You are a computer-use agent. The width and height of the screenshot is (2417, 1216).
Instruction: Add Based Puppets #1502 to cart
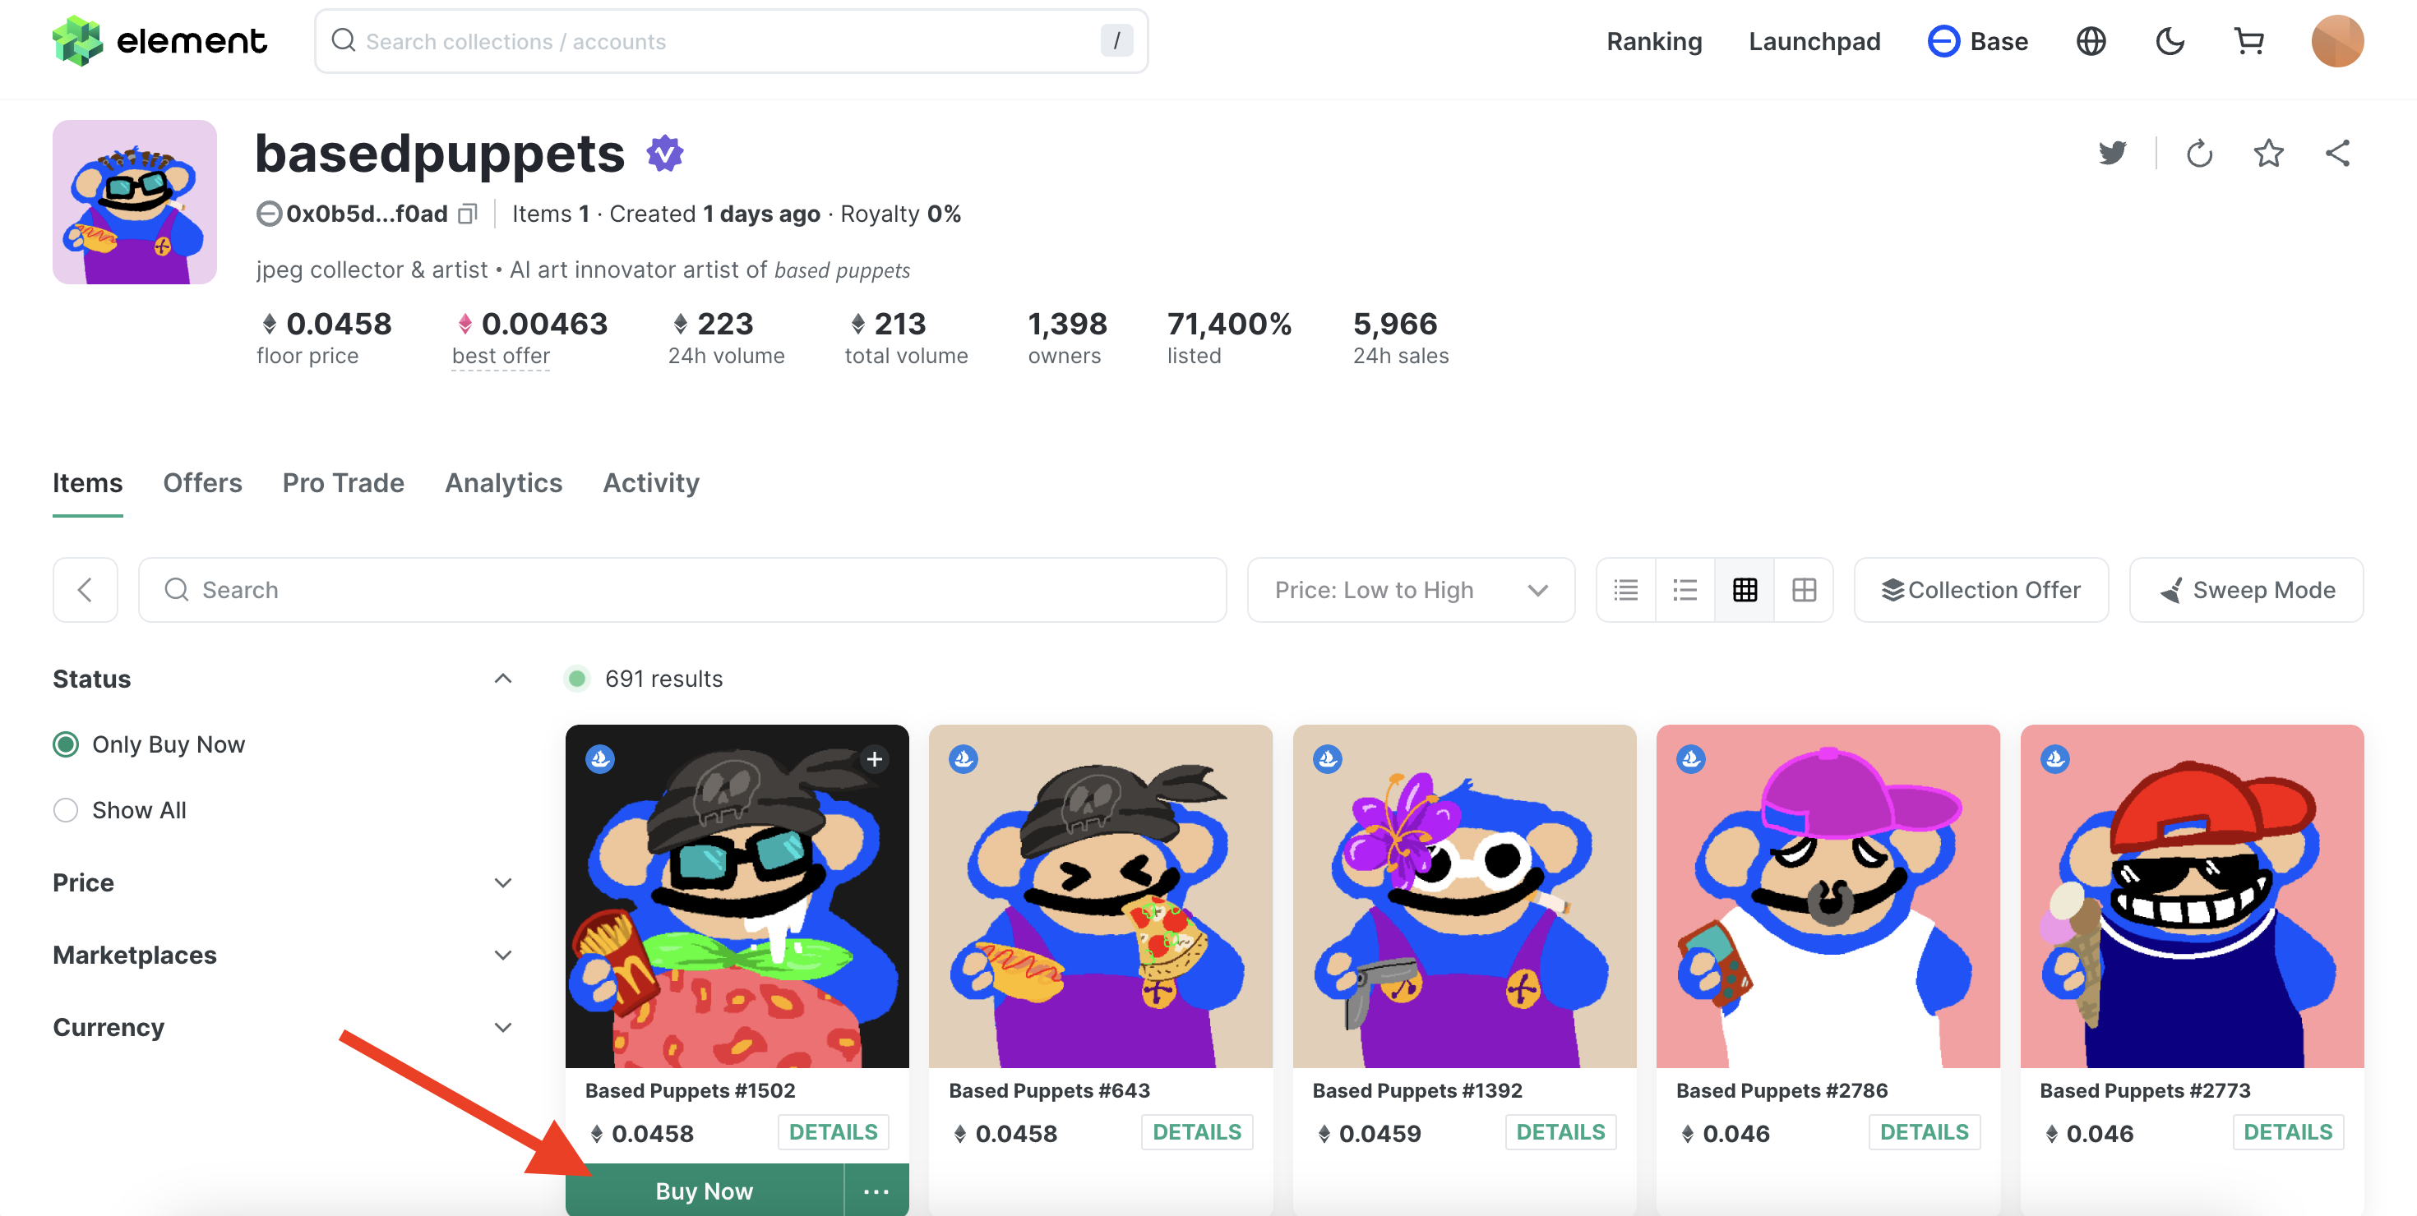tap(875, 758)
